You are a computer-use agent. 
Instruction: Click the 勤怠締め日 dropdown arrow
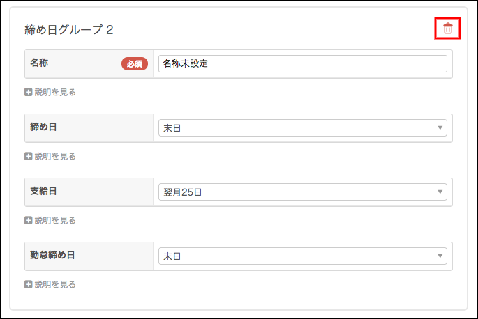point(440,256)
